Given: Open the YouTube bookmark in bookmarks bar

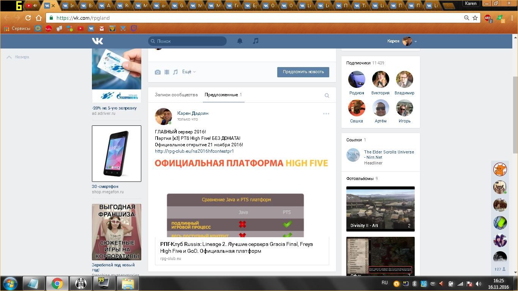Looking at the screenshot, I should (81, 28).
